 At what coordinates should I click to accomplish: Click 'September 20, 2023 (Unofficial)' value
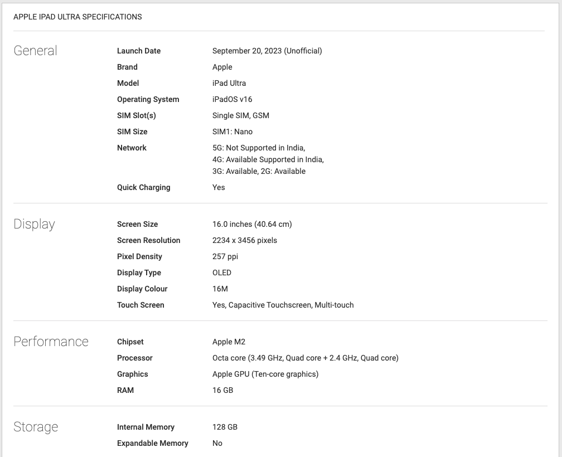(x=267, y=51)
